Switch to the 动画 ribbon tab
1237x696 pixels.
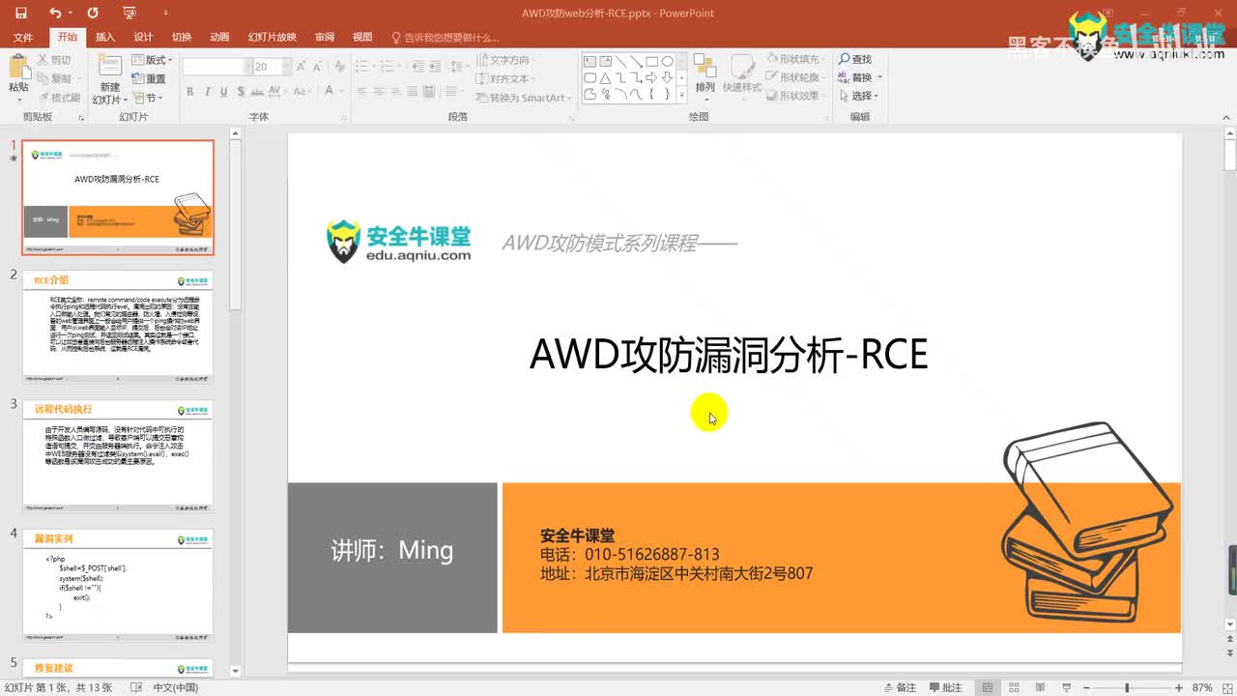coord(219,37)
